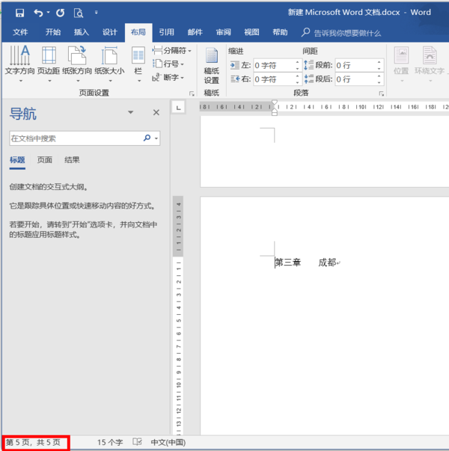Open print preview from the quick access toolbar
Viewport: 449px width, 451px height.
(79, 13)
